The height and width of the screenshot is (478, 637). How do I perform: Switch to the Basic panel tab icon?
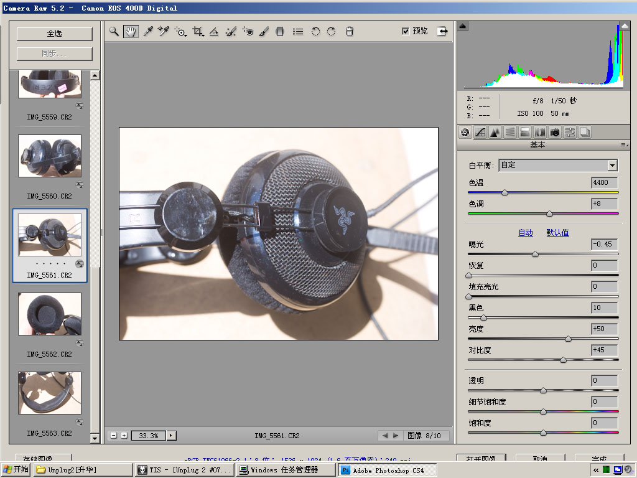(x=465, y=132)
